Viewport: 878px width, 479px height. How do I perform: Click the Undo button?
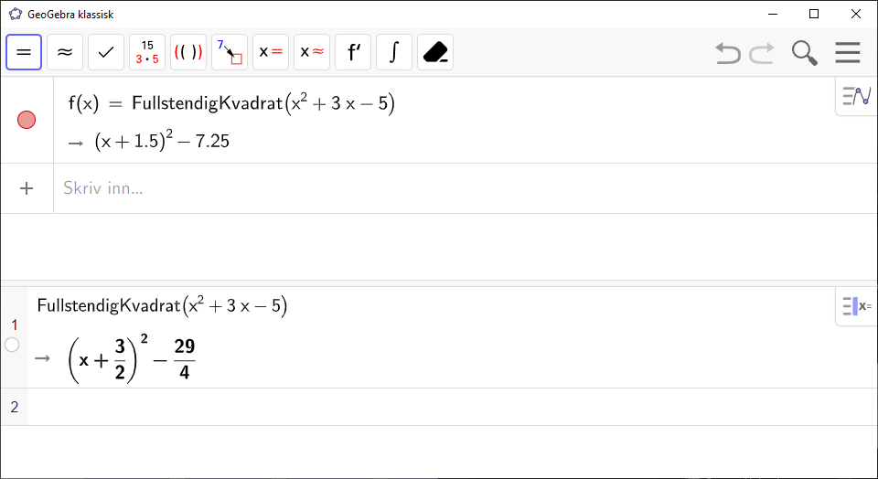pyautogui.click(x=728, y=53)
